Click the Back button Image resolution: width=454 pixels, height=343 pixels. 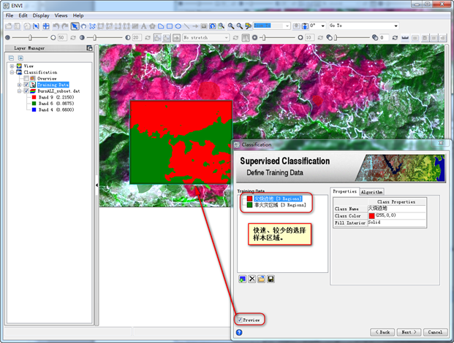click(382, 332)
